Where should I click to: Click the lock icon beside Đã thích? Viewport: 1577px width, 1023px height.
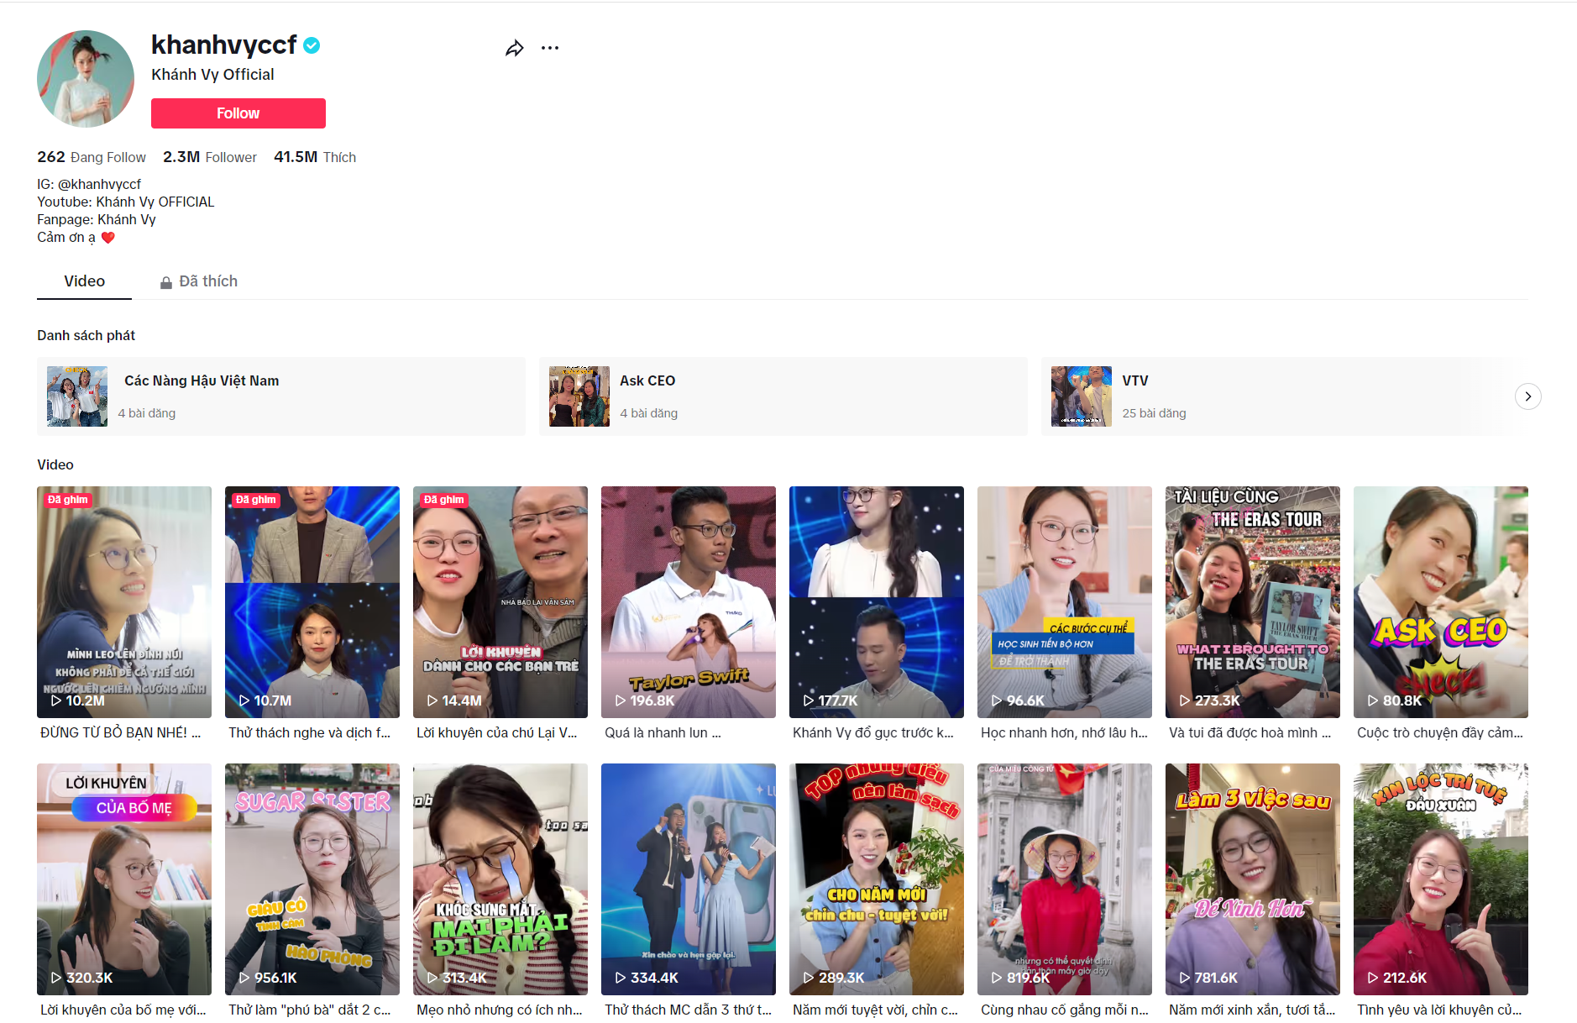coord(166,283)
